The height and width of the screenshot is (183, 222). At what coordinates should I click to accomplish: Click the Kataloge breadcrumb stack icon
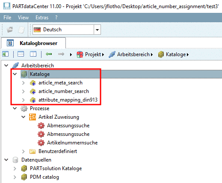click(161, 54)
